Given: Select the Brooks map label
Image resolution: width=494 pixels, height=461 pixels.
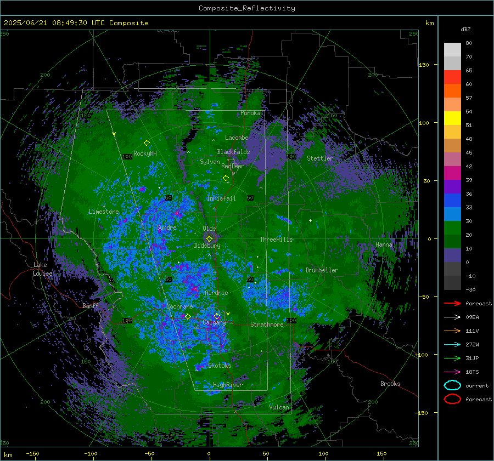Looking at the screenshot, I should pos(390,384).
